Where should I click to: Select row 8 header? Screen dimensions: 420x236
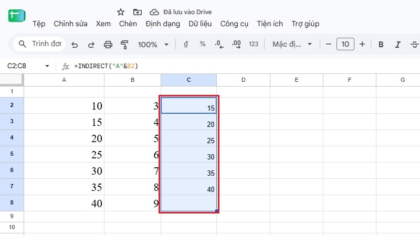(12, 203)
